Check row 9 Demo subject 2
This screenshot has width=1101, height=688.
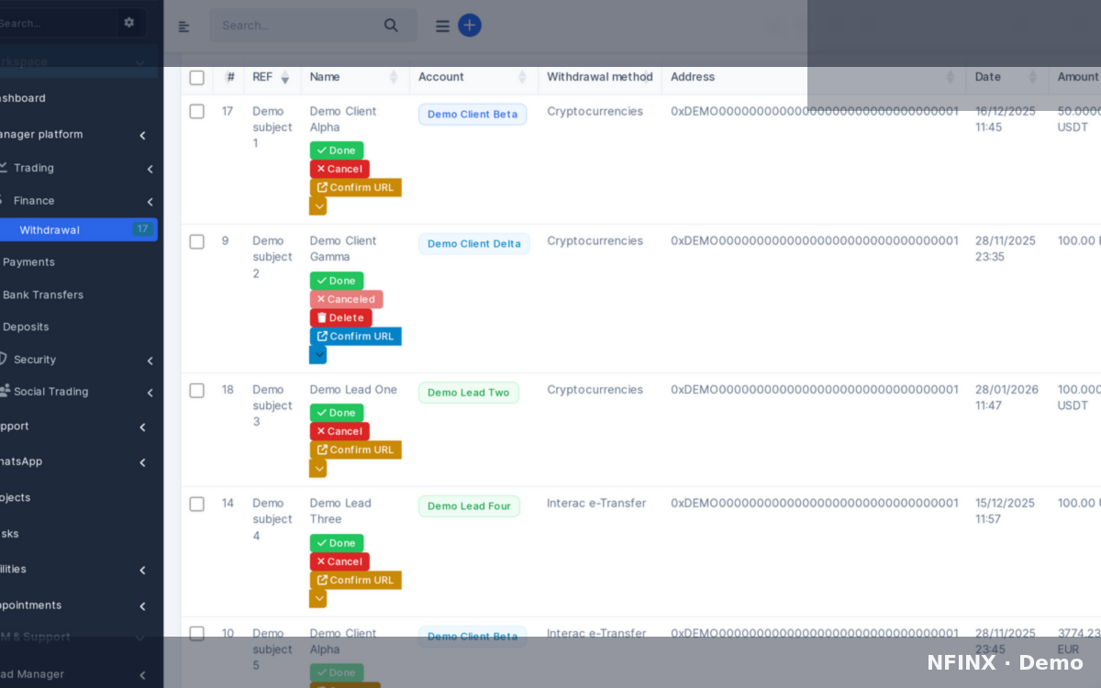[197, 242]
